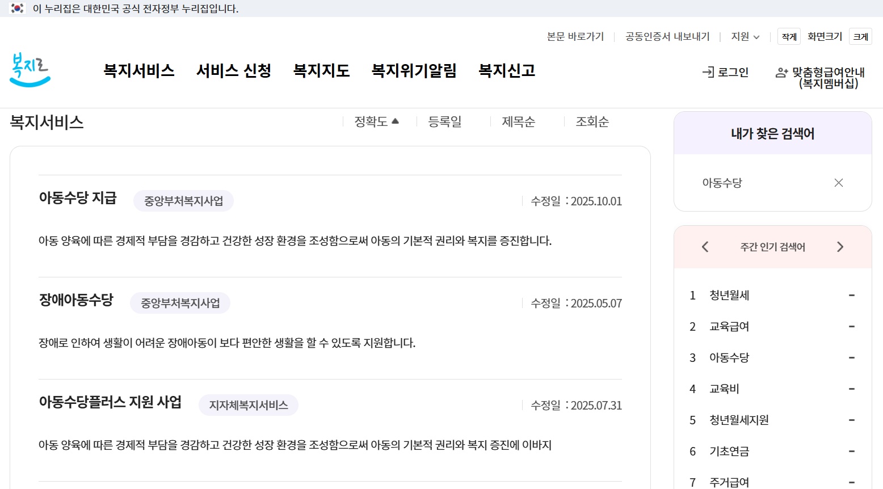Show previous 주간 인기 검색어 page
Viewport: 883px width, 489px height.
(x=704, y=246)
